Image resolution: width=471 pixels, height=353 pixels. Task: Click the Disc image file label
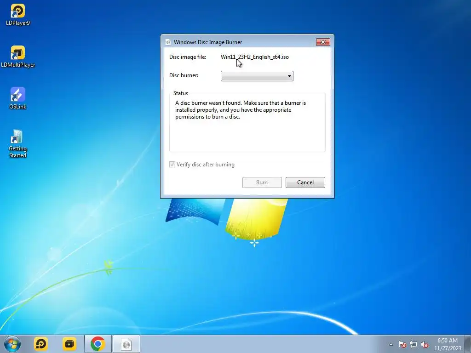[x=188, y=57]
